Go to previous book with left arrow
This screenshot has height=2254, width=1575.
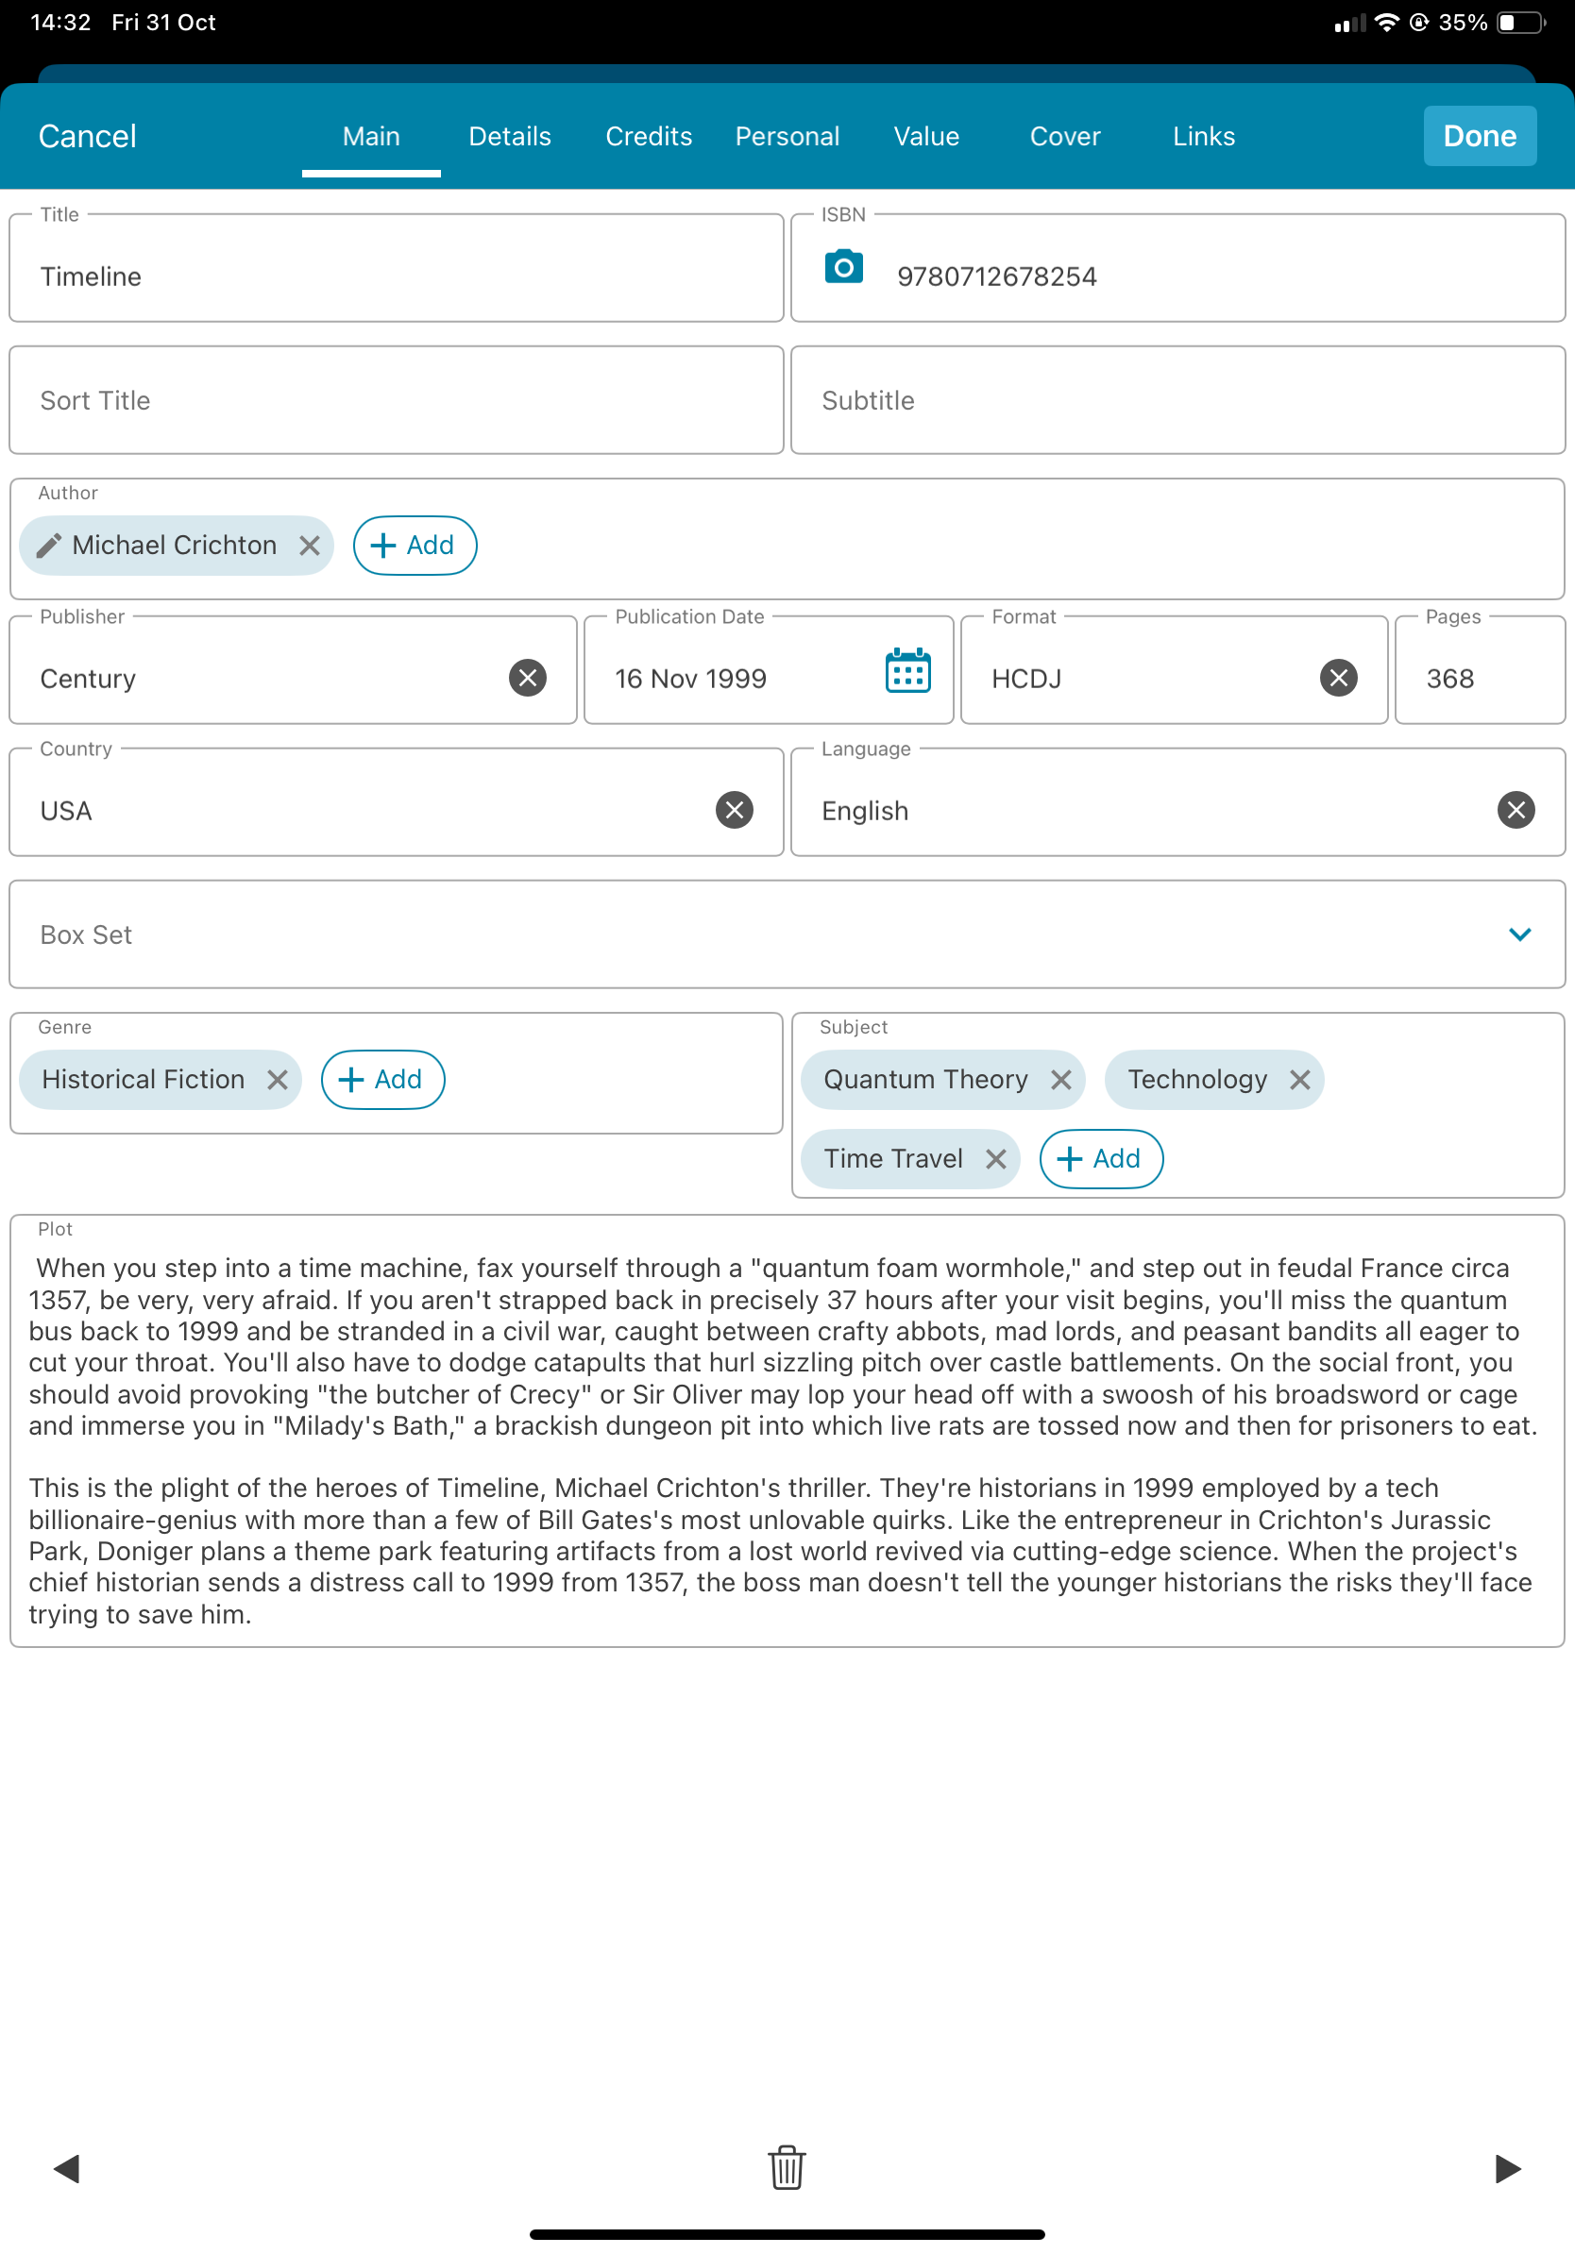pos(66,2167)
